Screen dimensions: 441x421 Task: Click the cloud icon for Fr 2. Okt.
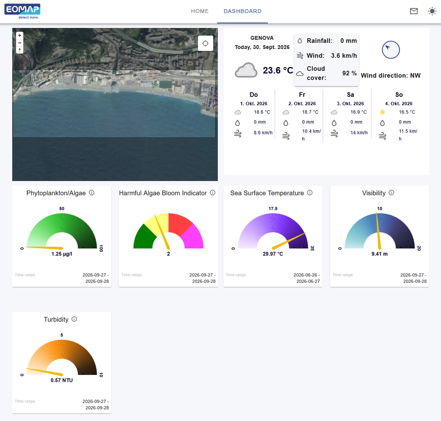pyautogui.click(x=286, y=113)
